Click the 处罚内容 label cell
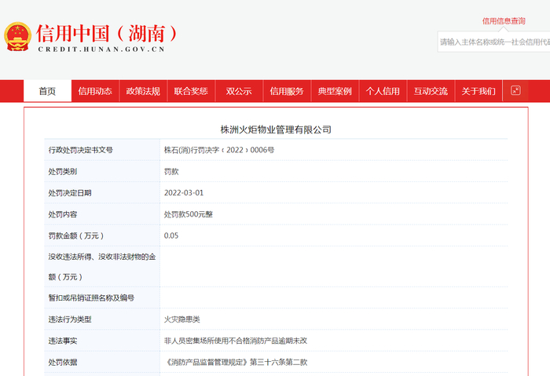The image size is (550, 376). pos(101,214)
